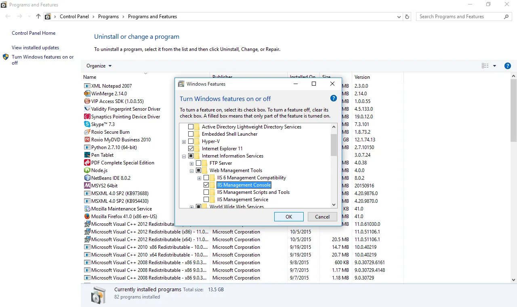Click the change view icon
Image resolution: width=517 pixels, height=307 pixels.
click(485, 66)
